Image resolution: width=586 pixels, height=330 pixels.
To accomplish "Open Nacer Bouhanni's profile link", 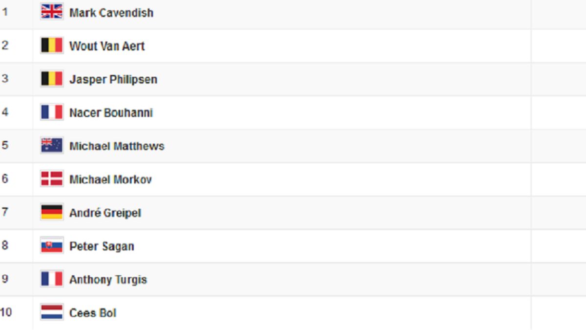I will coord(111,112).
